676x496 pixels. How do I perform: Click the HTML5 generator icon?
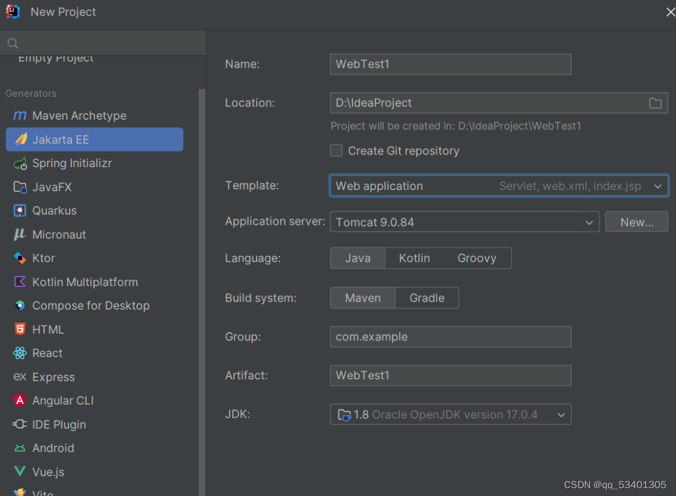coord(20,329)
